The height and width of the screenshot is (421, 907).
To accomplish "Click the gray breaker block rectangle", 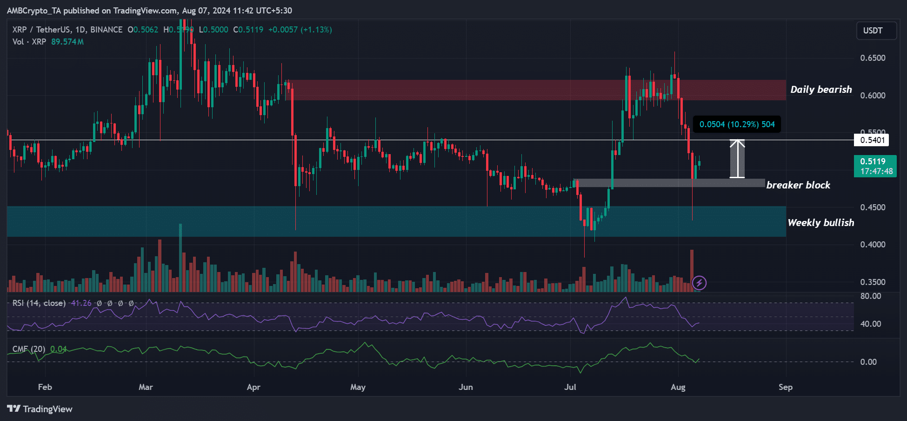I will point(669,183).
